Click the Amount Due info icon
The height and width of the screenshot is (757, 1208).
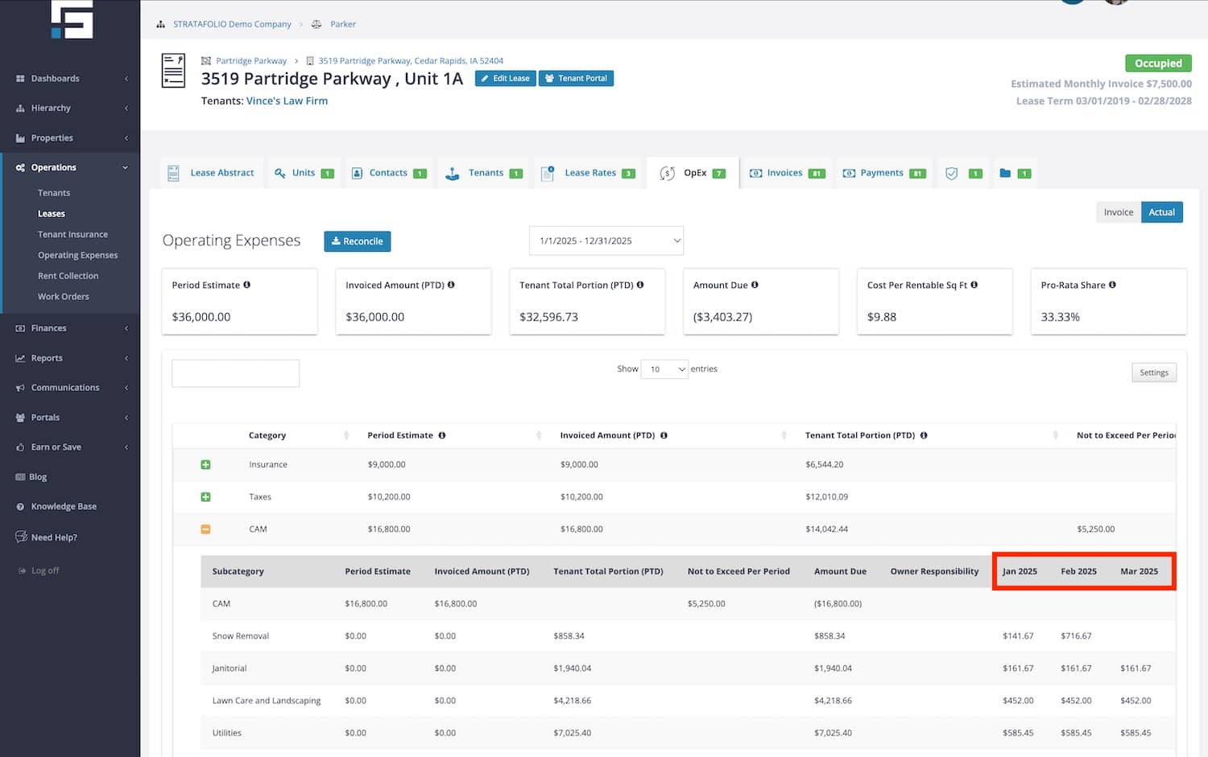[x=755, y=285]
